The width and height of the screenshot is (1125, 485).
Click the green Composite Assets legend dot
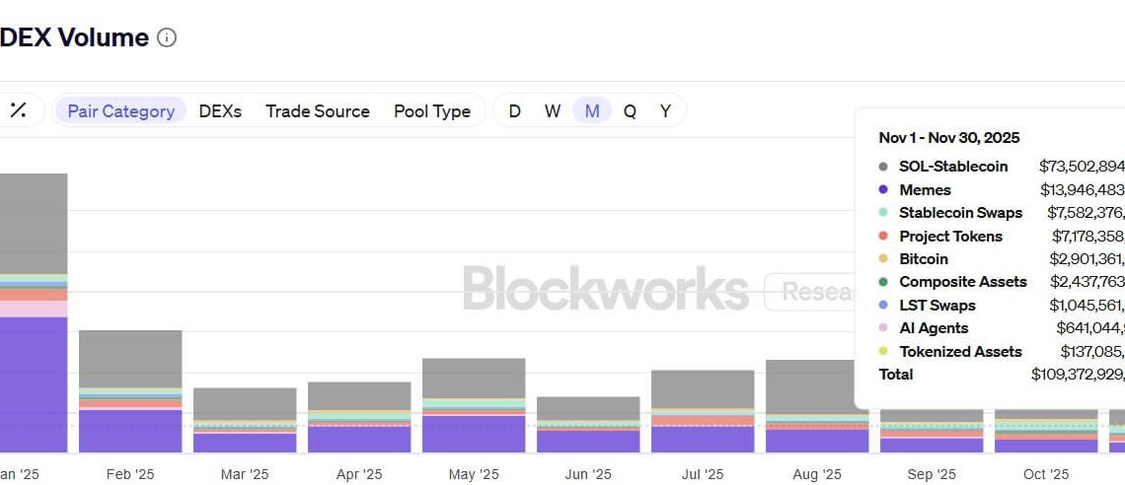coord(882,282)
